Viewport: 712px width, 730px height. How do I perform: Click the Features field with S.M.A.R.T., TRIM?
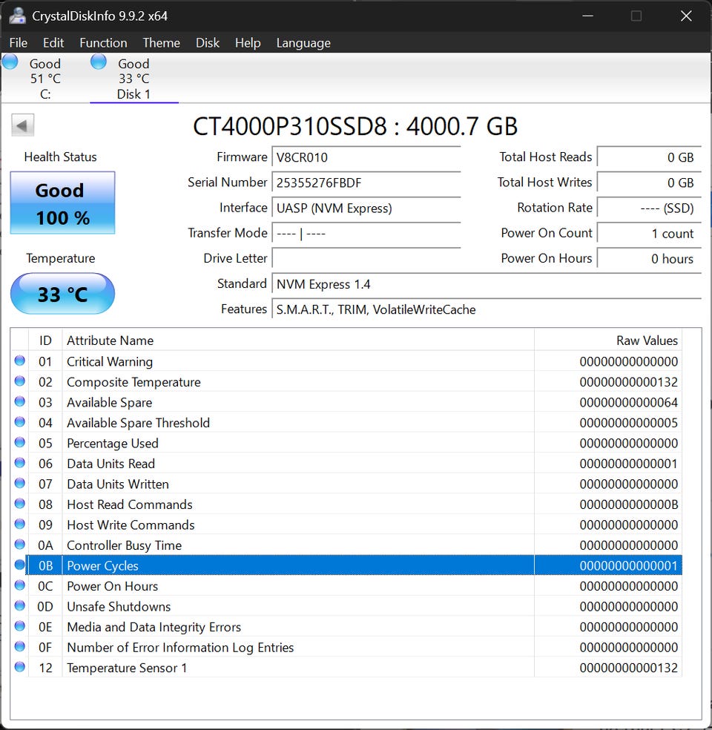coord(487,309)
